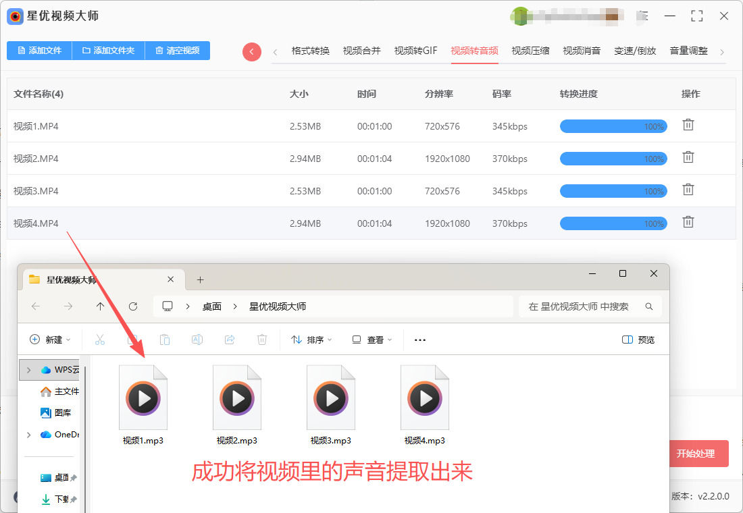Click the user avatar in title bar
Image resolution: width=743 pixels, height=513 pixels.
(520, 16)
